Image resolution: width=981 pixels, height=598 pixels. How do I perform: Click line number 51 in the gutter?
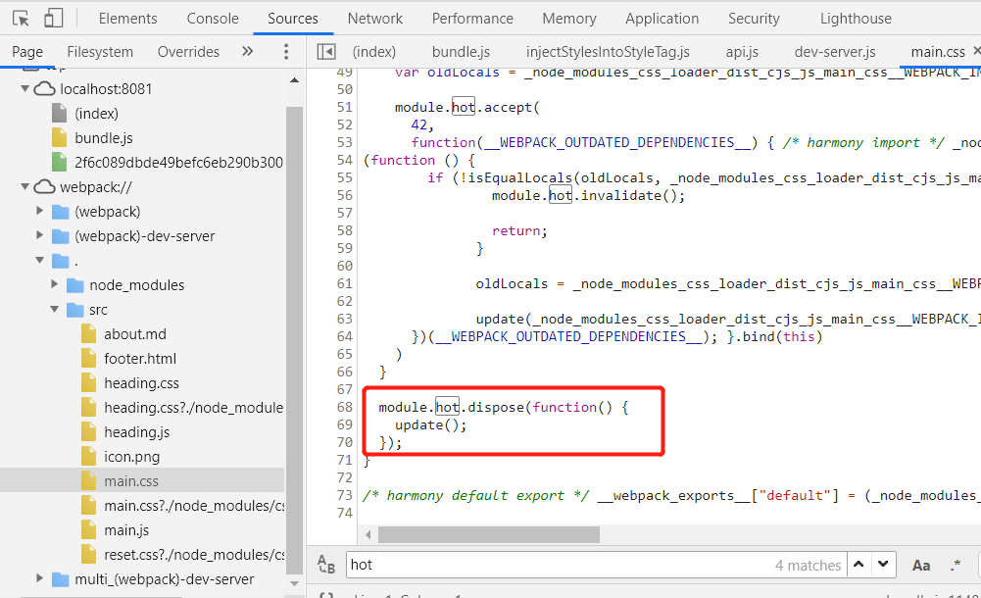tap(345, 107)
